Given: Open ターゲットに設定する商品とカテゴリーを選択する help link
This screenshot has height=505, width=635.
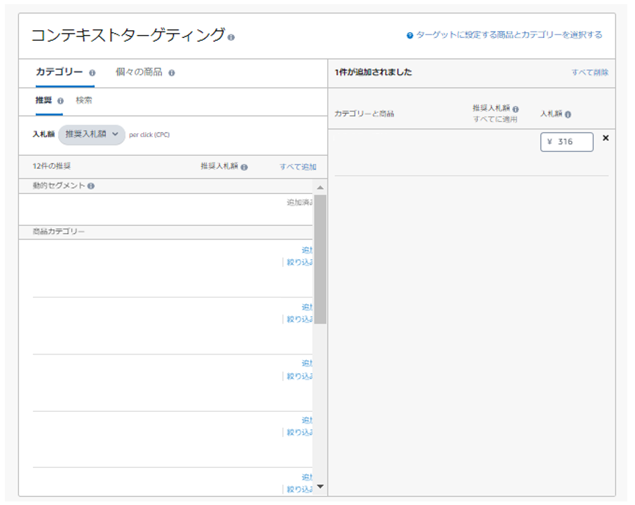Looking at the screenshot, I should click(509, 35).
